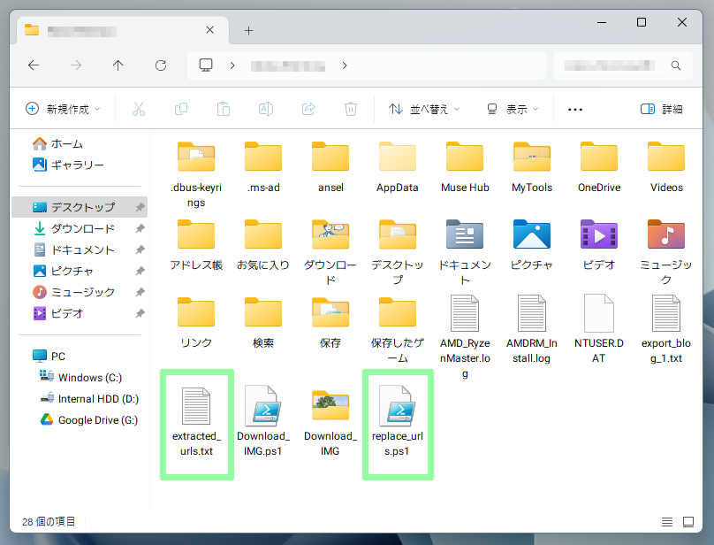Click the Paste clipboard icon

(224, 109)
